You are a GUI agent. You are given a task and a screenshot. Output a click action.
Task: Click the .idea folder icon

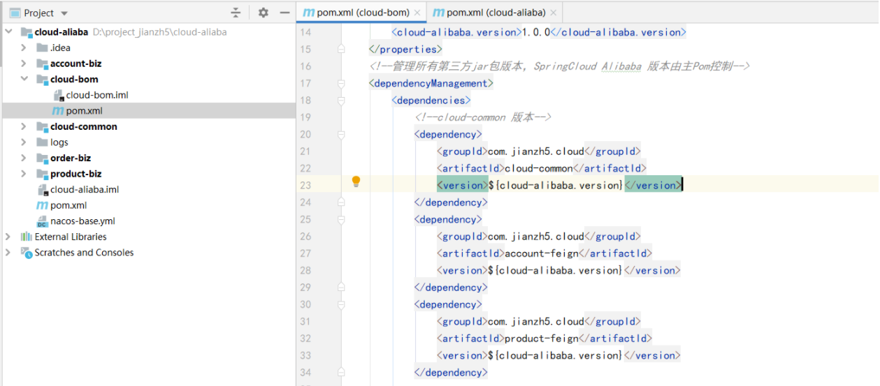[42, 47]
